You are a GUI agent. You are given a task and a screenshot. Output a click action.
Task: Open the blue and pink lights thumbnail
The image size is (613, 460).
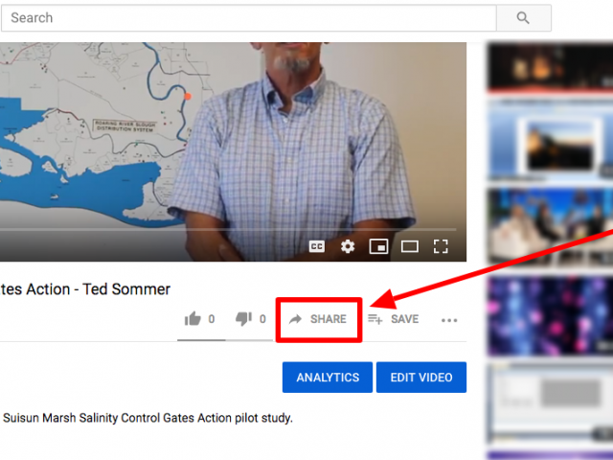(x=551, y=316)
